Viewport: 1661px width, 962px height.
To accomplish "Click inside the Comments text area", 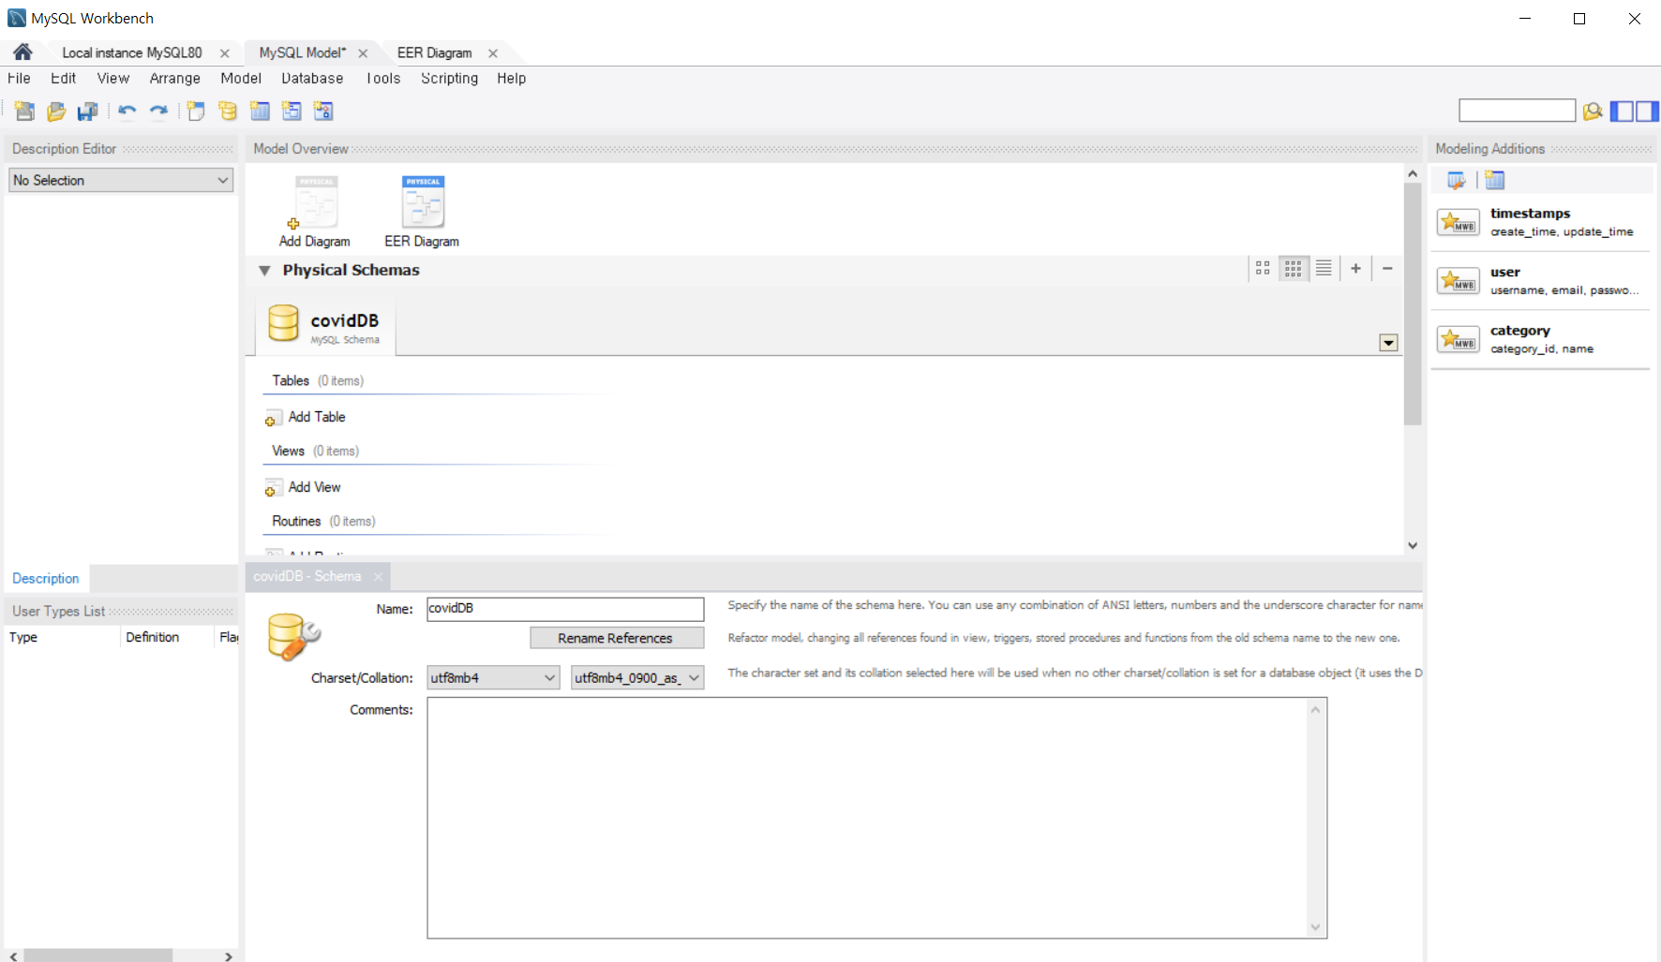I will click(868, 818).
